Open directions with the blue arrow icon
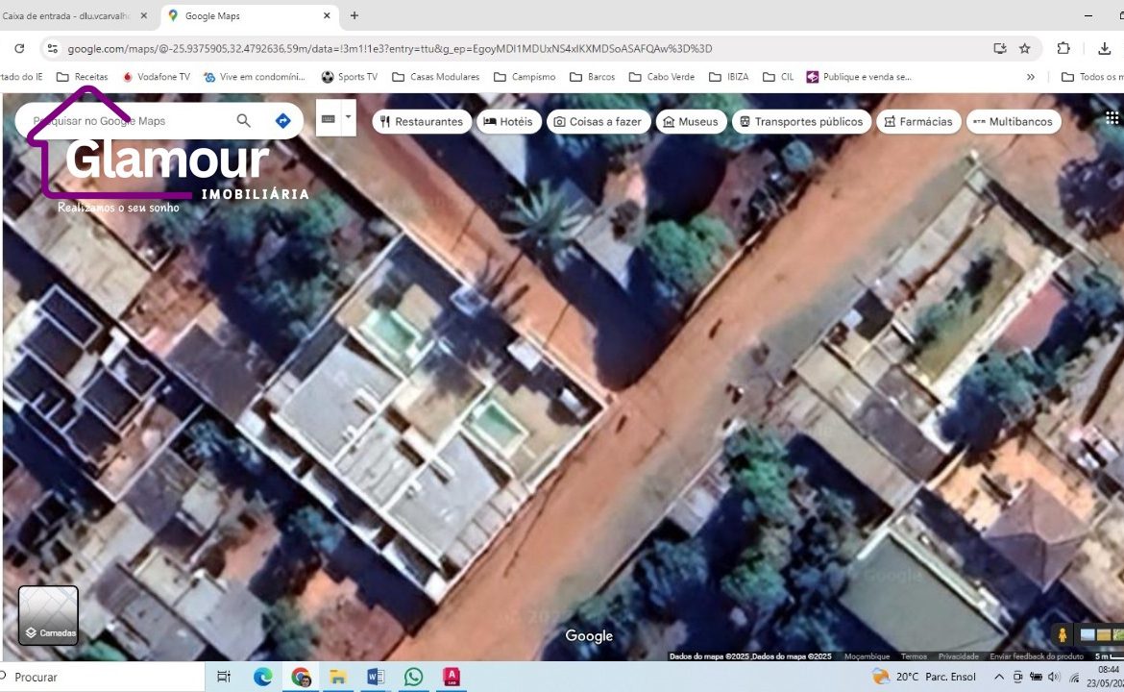 [282, 121]
